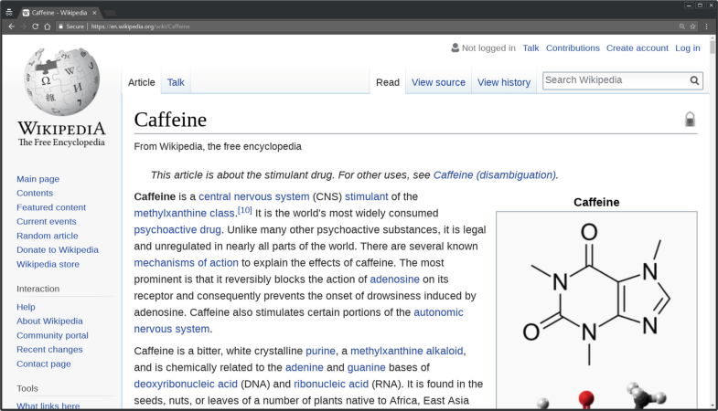Viewport: 718px width, 411px height.
Task: Close the Caffeine - Wikipedia browser tab
Action: pos(94,13)
